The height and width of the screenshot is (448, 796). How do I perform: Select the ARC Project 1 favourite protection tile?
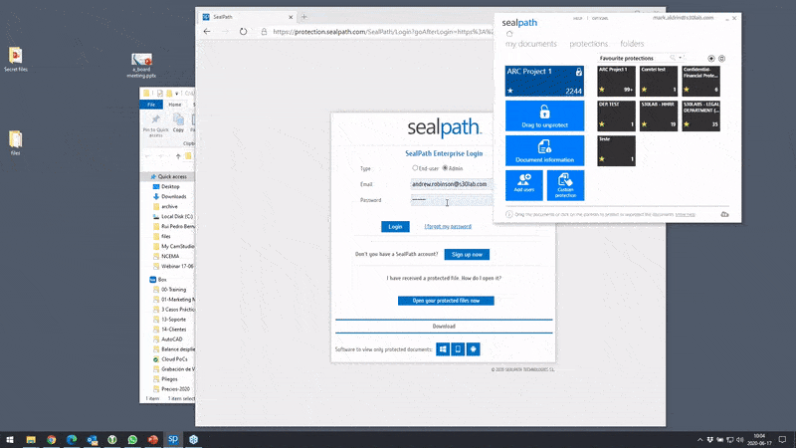[x=616, y=81]
